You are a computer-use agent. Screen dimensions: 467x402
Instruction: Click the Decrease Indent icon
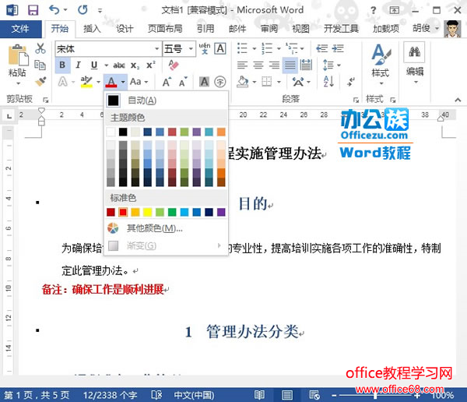(x=322, y=48)
